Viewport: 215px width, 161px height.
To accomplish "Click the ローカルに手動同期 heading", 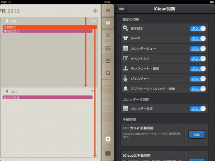I will click(138, 128).
